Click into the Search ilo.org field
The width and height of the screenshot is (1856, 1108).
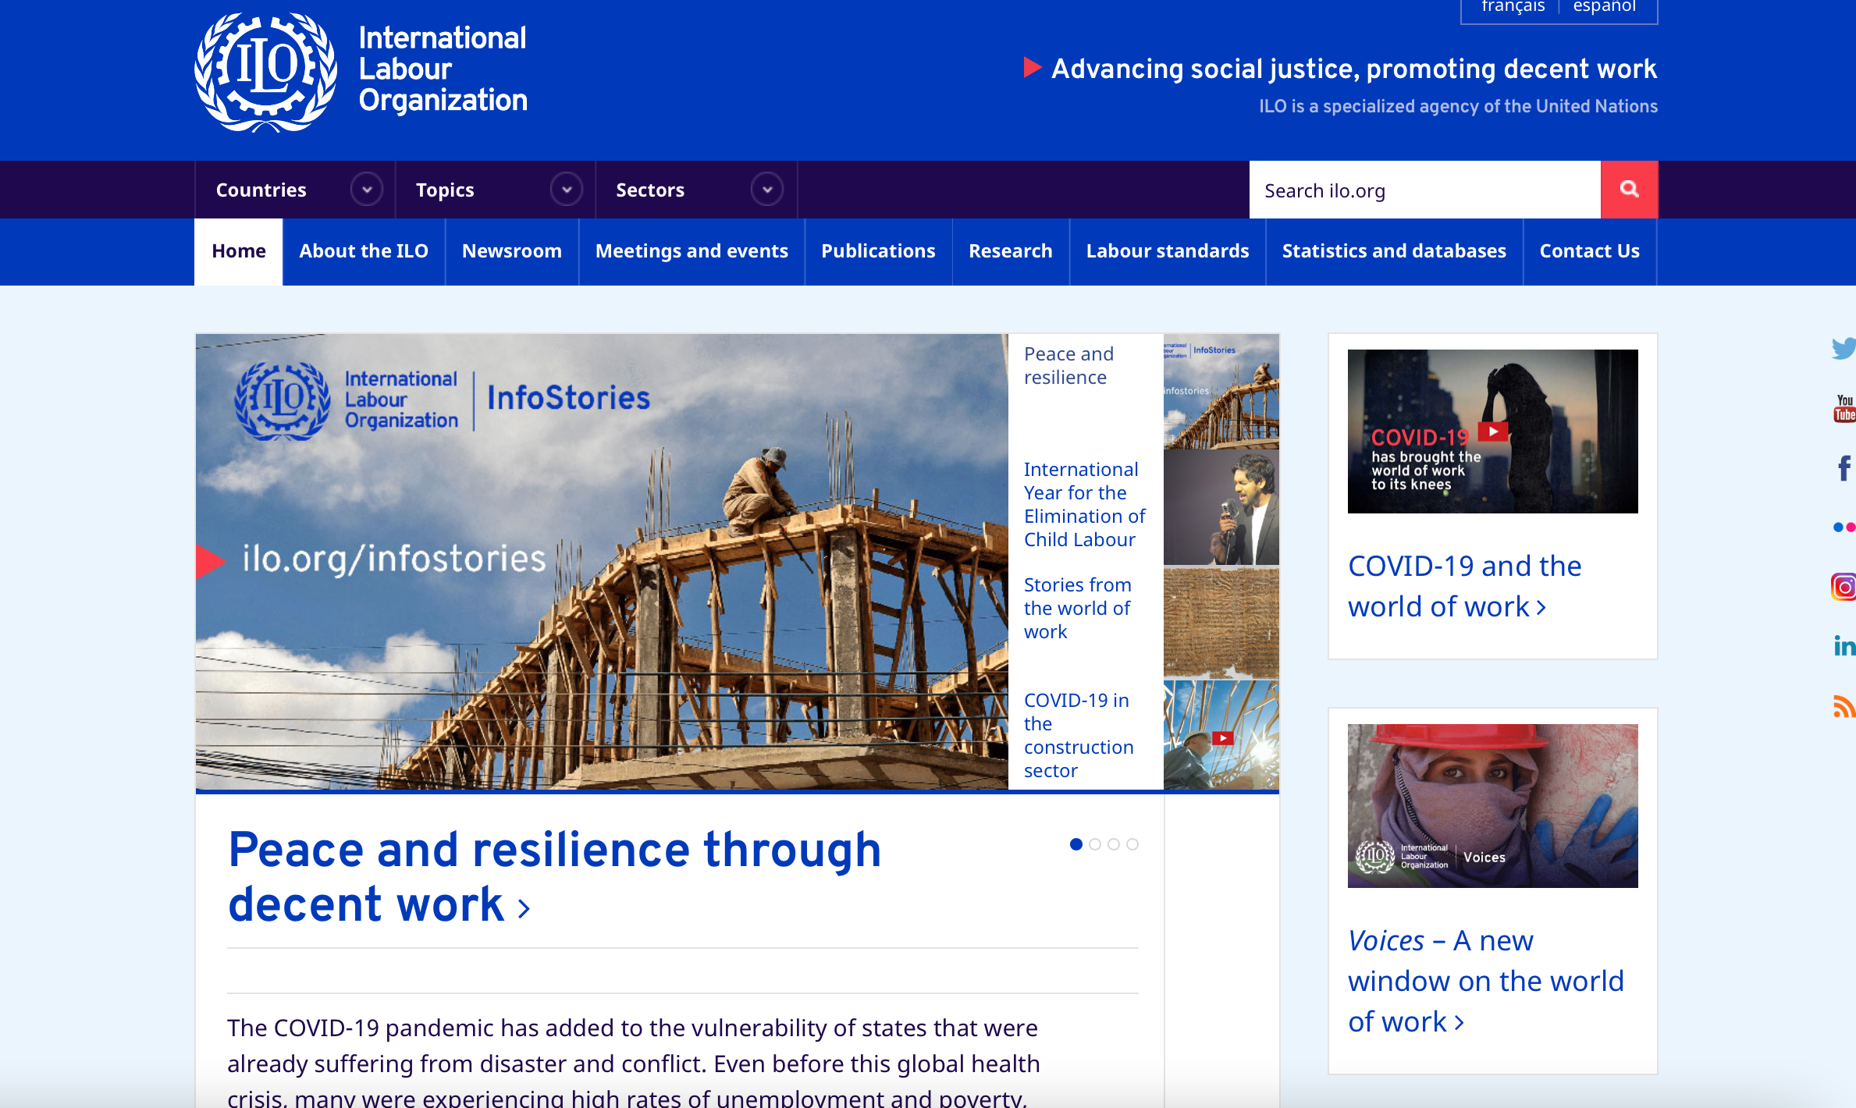coord(1424,190)
